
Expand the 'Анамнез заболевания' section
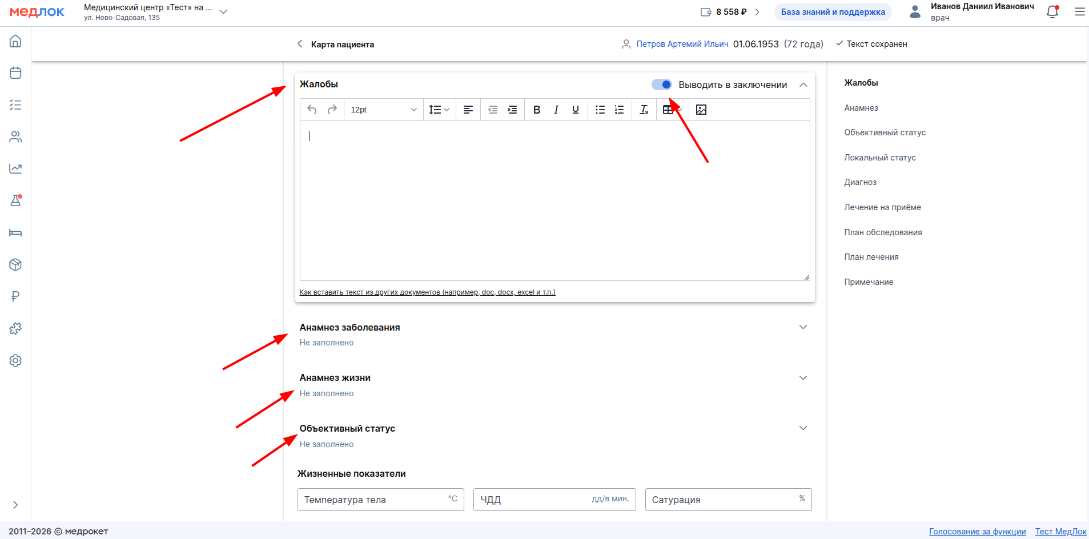[803, 327]
